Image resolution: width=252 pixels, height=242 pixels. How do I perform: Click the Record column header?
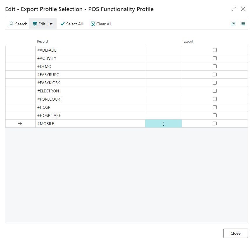click(42, 41)
